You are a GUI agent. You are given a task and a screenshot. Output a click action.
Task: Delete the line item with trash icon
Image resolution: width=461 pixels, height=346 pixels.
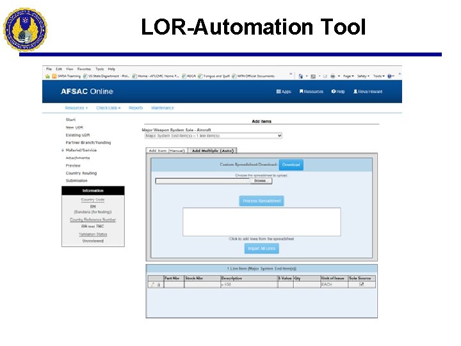[x=159, y=284]
